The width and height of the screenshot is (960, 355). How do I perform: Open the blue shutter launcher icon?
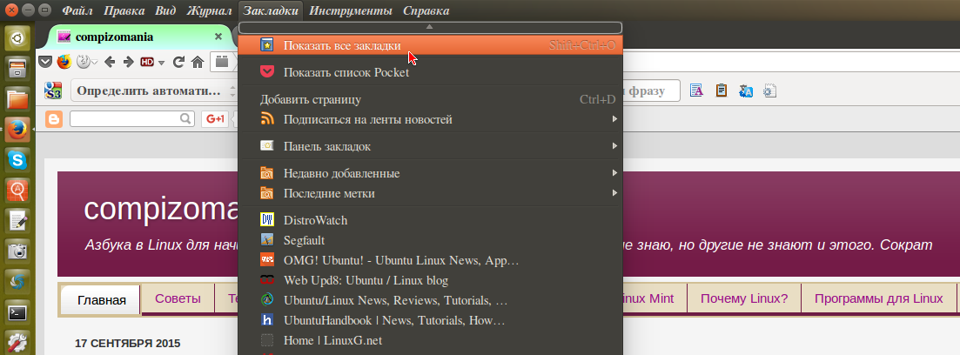pyautogui.click(x=17, y=282)
